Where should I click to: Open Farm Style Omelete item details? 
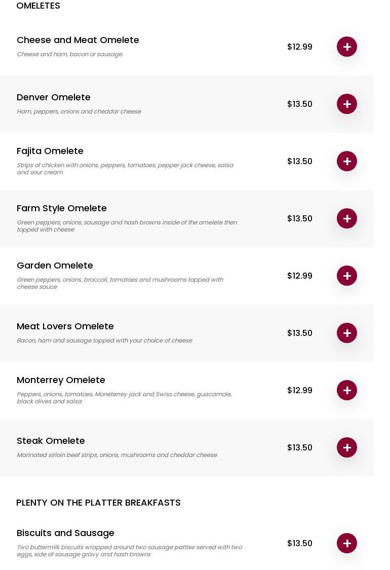coord(61,208)
